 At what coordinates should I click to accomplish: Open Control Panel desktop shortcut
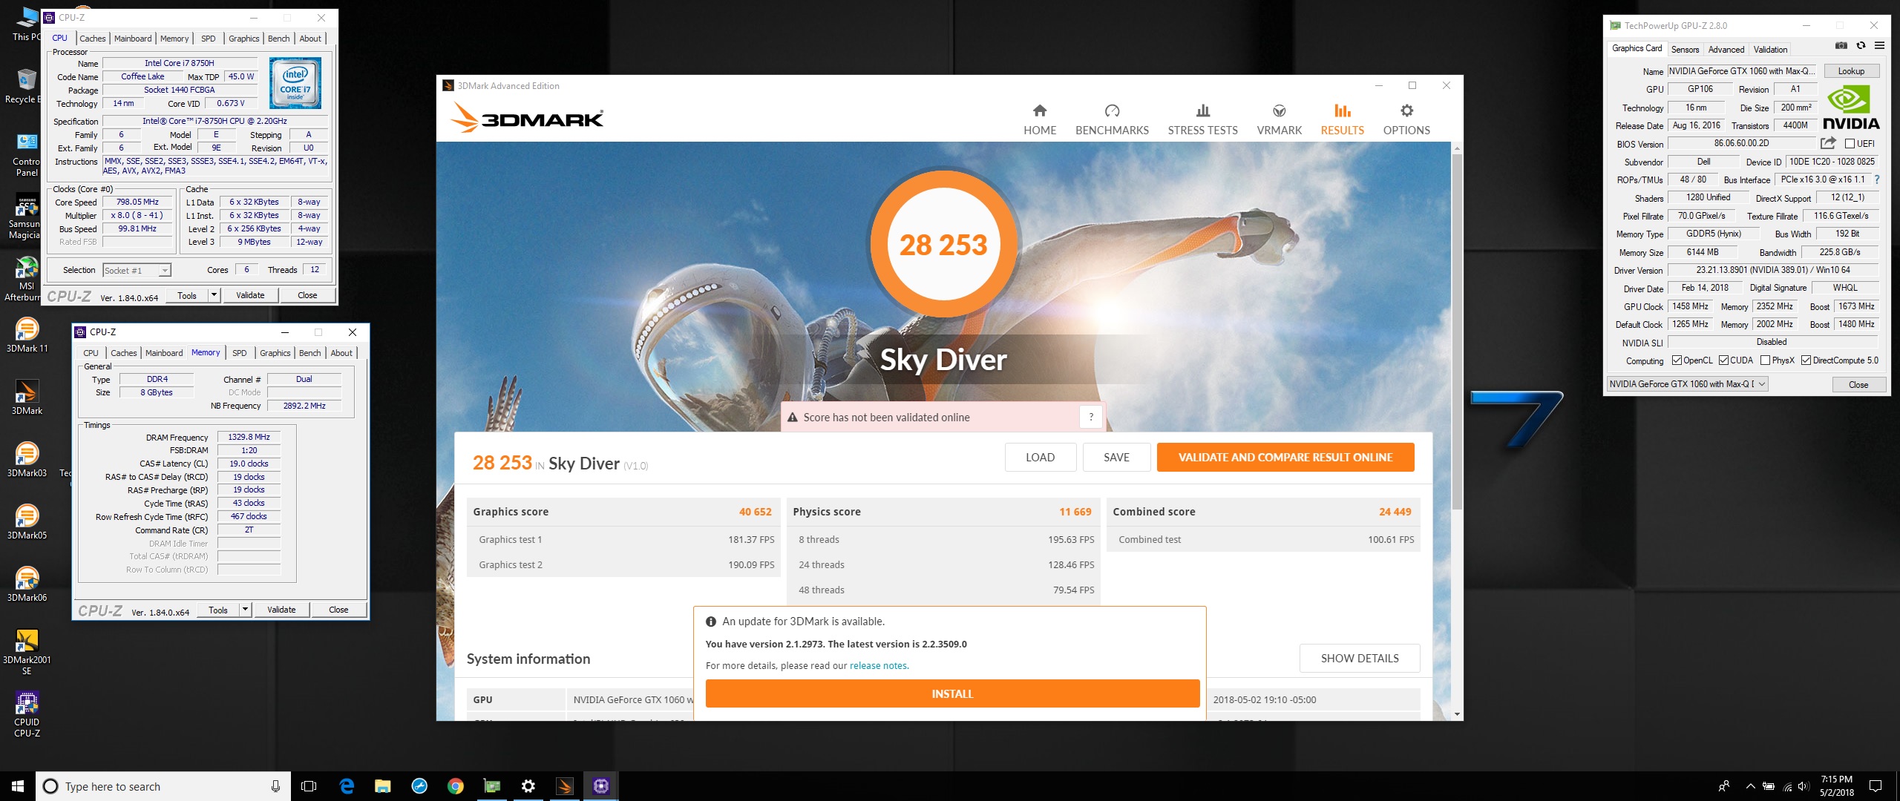click(x=26, y=154)
